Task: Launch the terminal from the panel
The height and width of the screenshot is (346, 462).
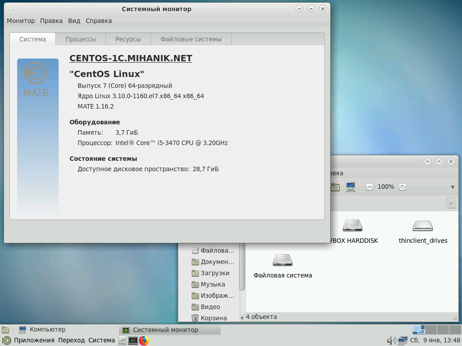Action: [133, 341]
